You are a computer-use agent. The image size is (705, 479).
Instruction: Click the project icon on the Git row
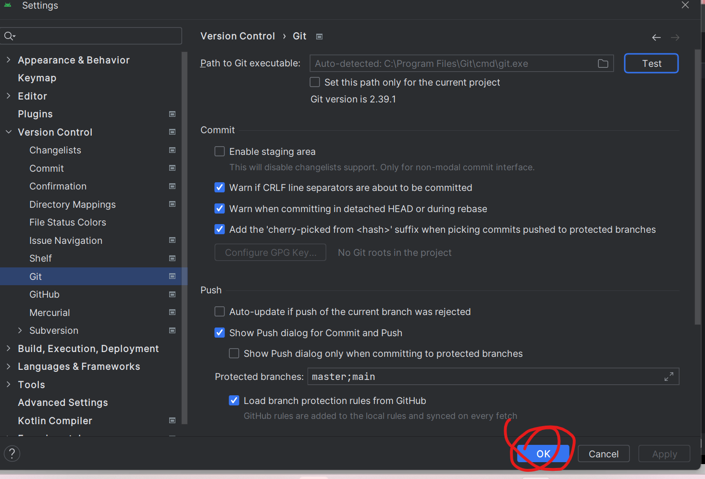[173, 276]
